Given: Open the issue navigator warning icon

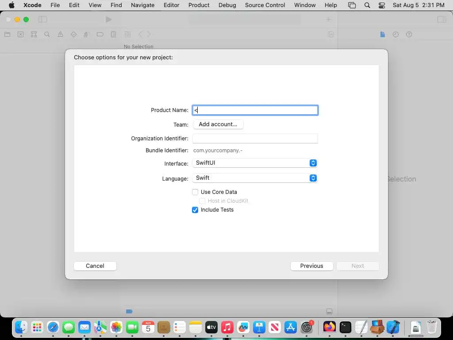Looking at the screenshot, I should pyautogui.click(x=60, y=35).
